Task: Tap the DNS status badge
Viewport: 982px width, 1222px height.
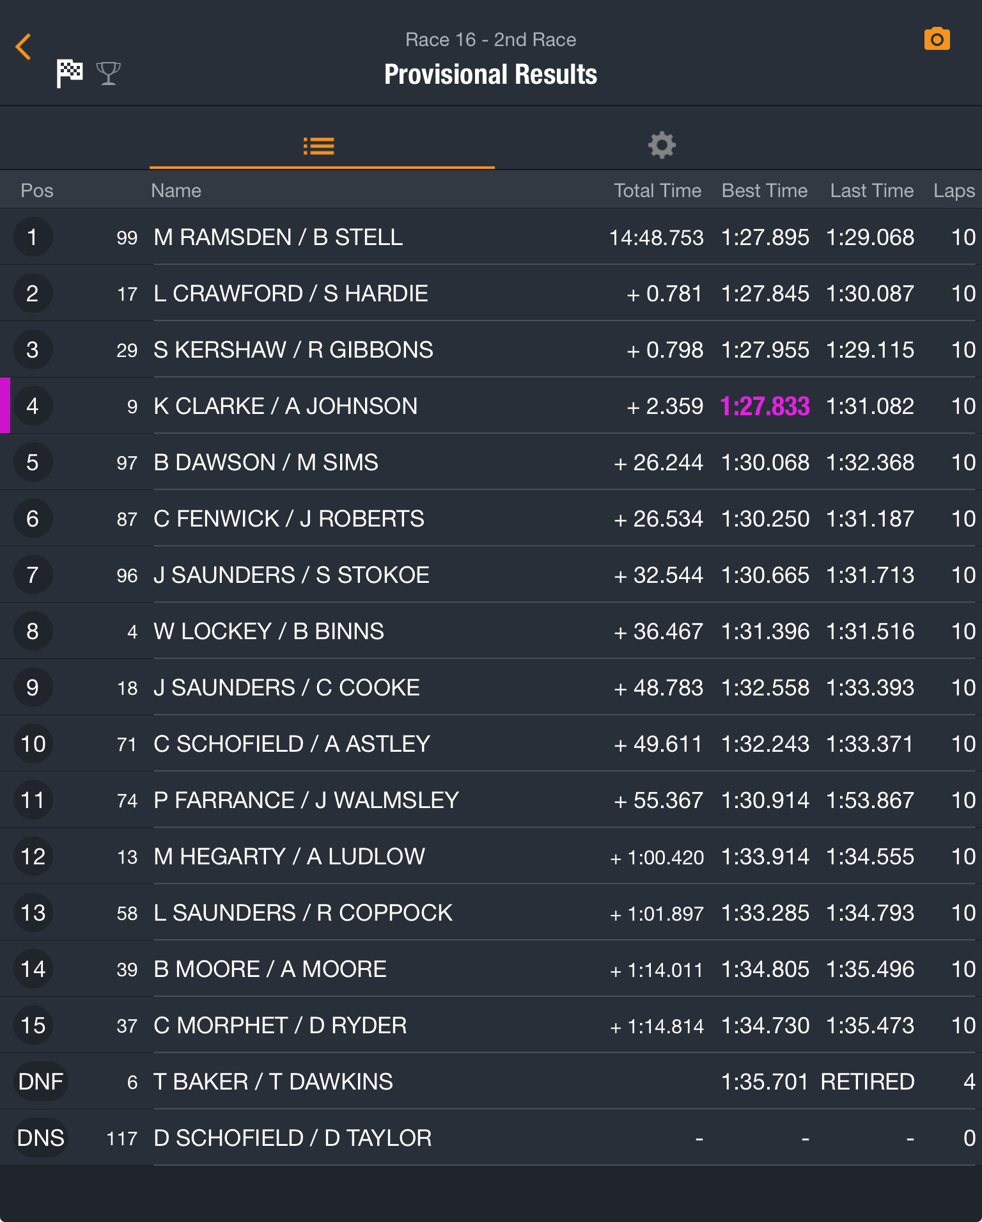Action: tap(40, 1138)
